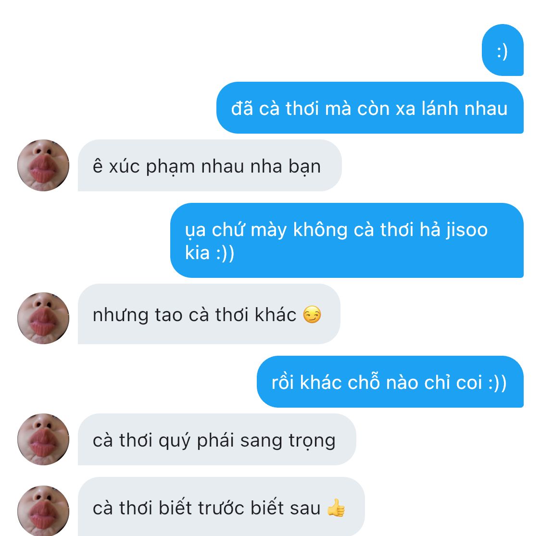Tap the smirking face emoji
Viewport: 541px width, 536px height.
point(312,314)
